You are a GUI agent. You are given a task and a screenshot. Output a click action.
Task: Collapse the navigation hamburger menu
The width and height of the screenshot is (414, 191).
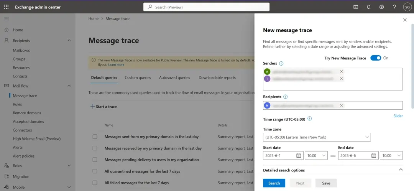7,19
